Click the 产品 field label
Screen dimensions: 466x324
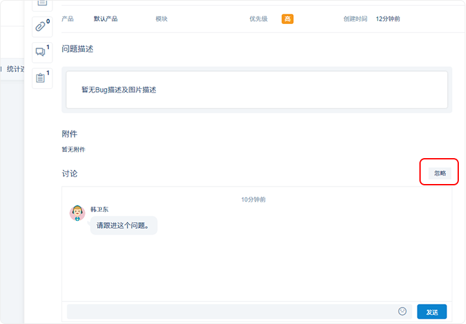coord(68,19)
